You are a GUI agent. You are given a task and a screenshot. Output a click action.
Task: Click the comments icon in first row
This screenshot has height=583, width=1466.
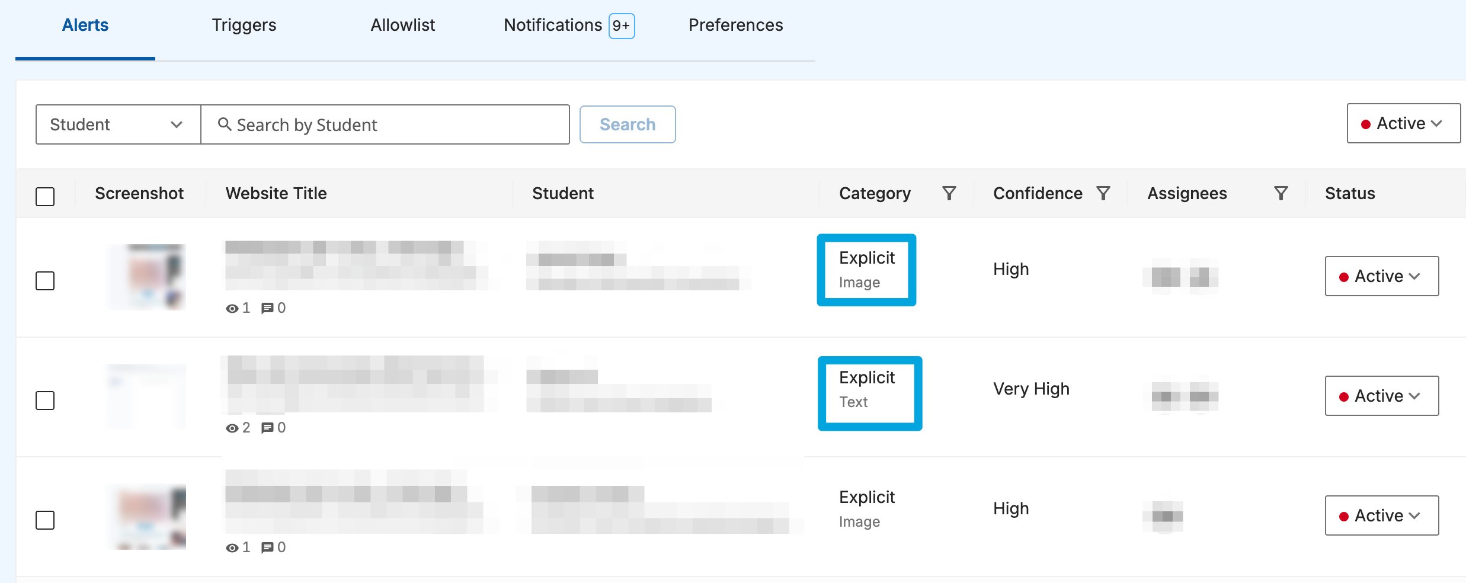click(267, 308)
